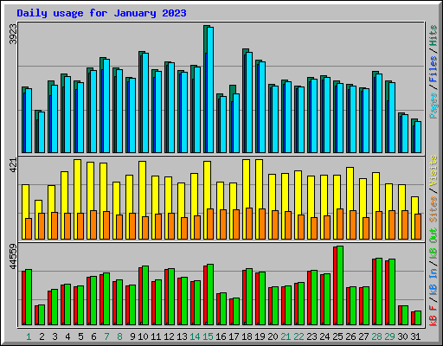Click day 28 on the x-axis
Image resolution: width=443 pixels, height=346 pixels.
coord(376,336)
